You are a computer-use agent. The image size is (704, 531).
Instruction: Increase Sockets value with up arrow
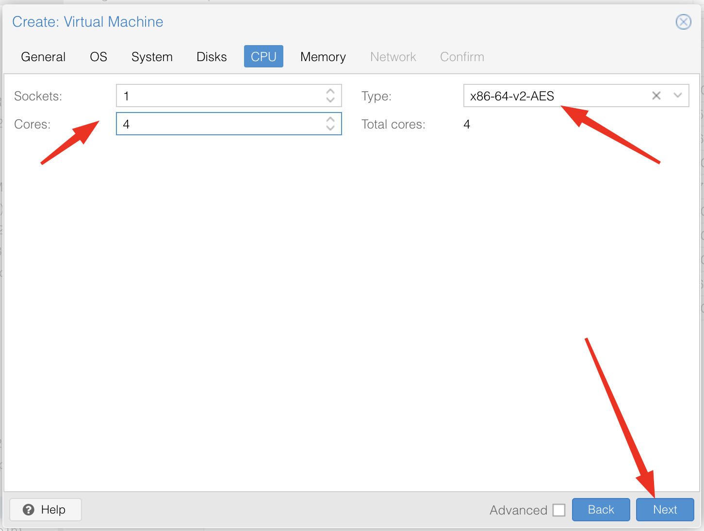[x=330, y=91]
